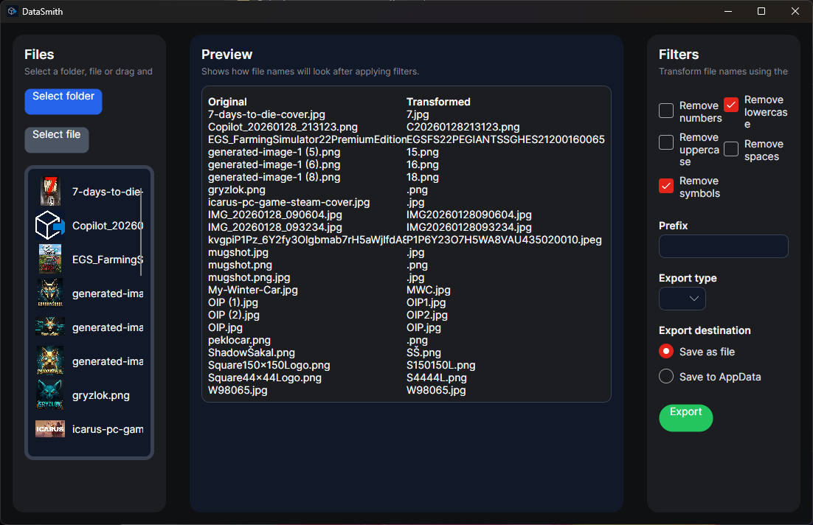Open the Export type dropdown
Viewport: 813px width, 525px height.
682,299
